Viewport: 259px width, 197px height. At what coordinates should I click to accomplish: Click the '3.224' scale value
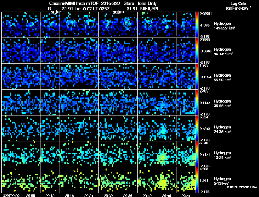pos(204,117)
